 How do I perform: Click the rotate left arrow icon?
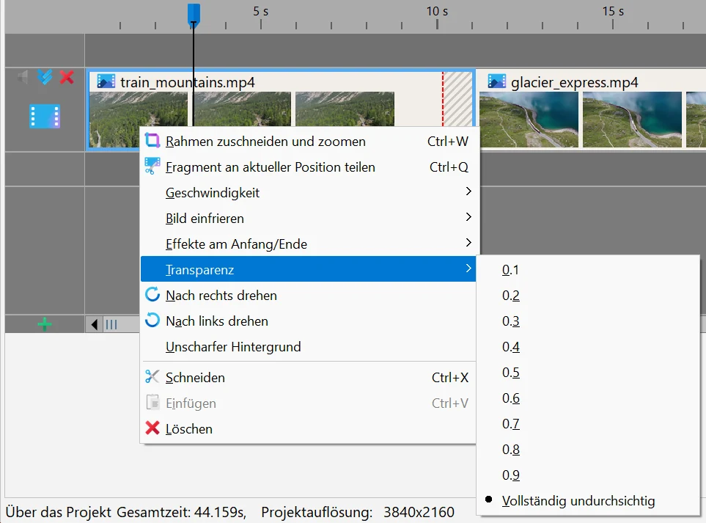coord(152,321)
